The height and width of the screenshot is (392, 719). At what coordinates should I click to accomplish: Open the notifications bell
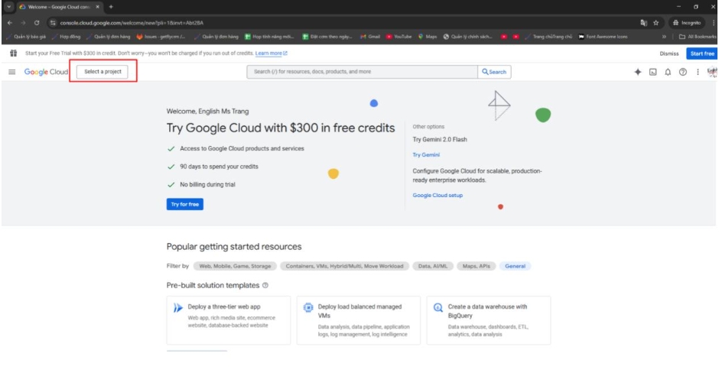(x=667, y=72)
